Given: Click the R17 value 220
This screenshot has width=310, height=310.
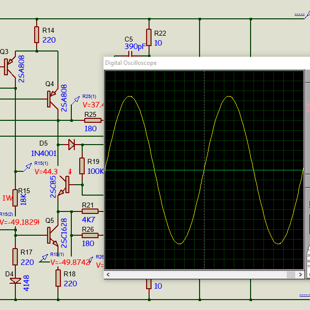Looking at the screenshot, I should (x=27, y=262).
